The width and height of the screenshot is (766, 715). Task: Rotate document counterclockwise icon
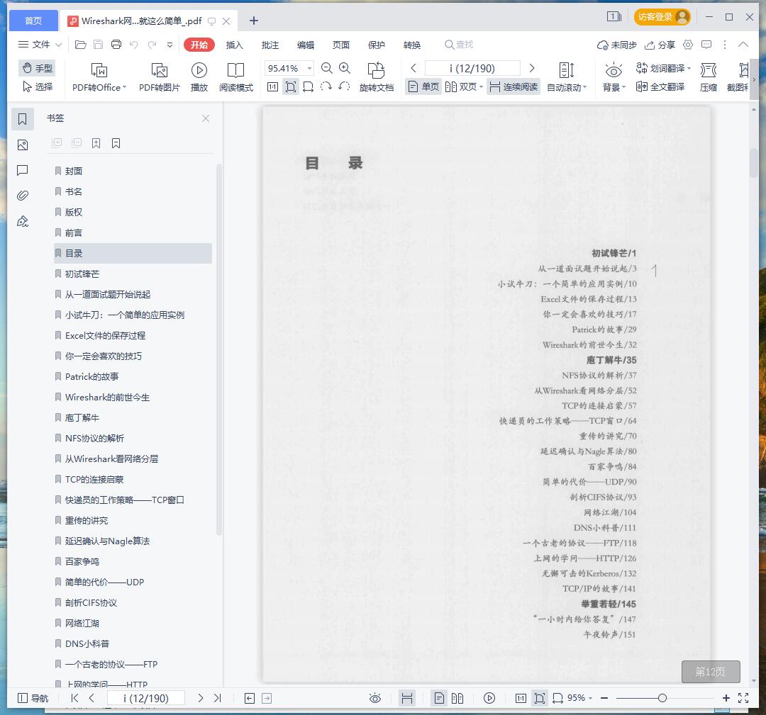pyautogui.click(x=344, y=87)
